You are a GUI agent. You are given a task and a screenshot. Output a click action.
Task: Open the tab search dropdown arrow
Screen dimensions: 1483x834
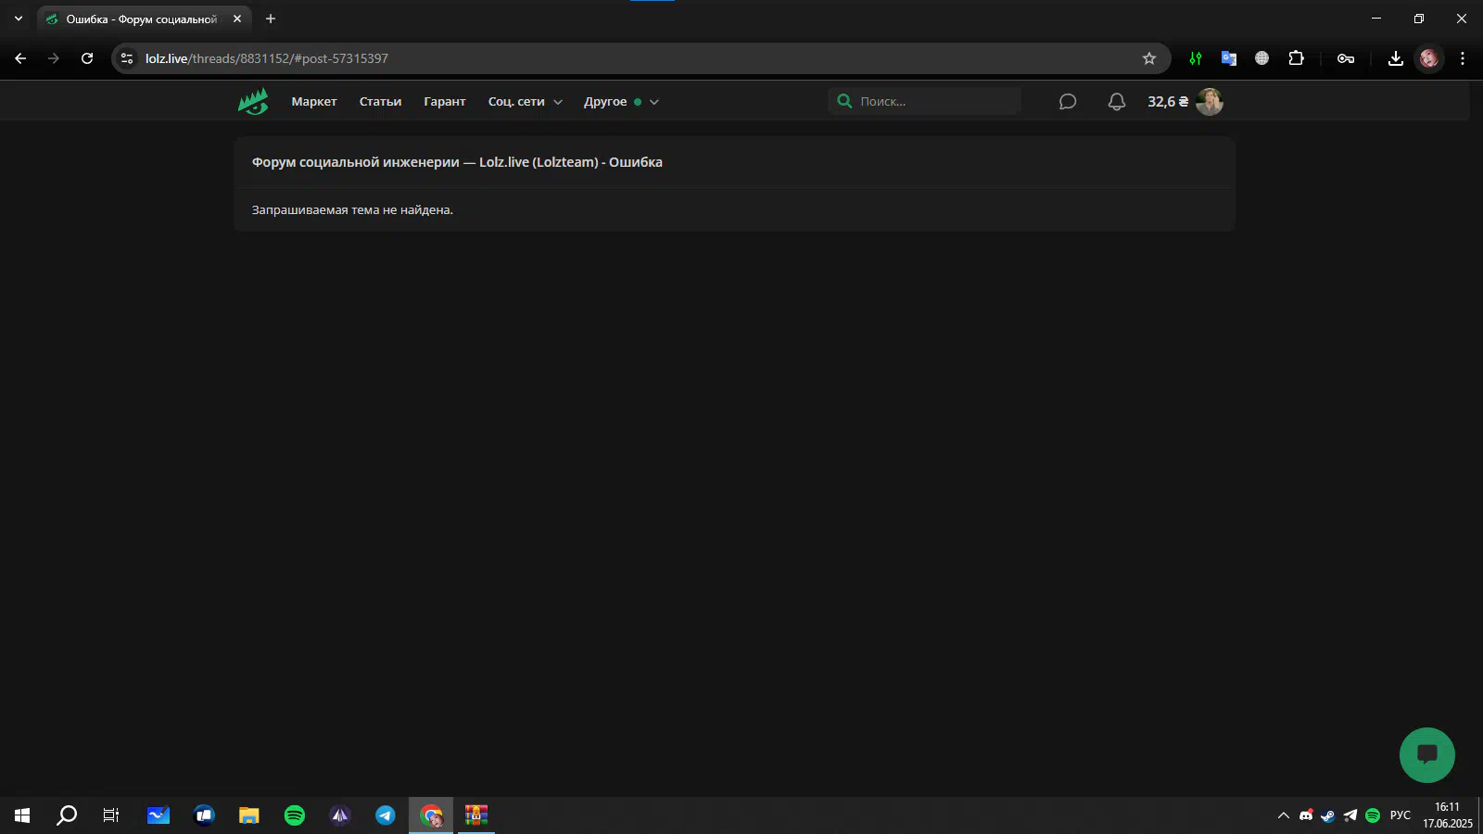click(18, 19)
